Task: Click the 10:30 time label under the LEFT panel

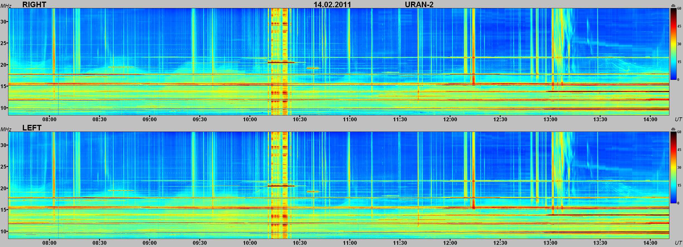Action: (x=300, y=243)
